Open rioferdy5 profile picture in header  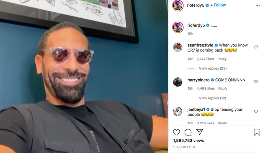pos(178,6)
